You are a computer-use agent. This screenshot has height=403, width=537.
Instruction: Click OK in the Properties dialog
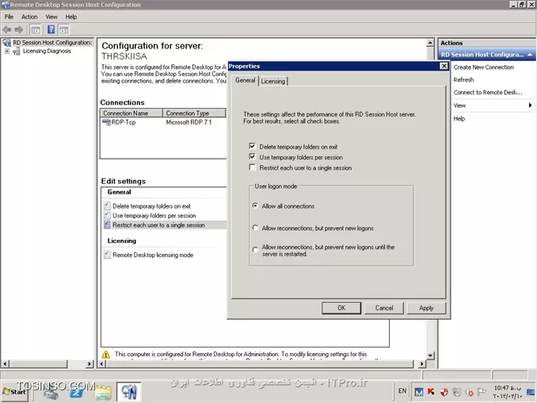tap(341, 308)
